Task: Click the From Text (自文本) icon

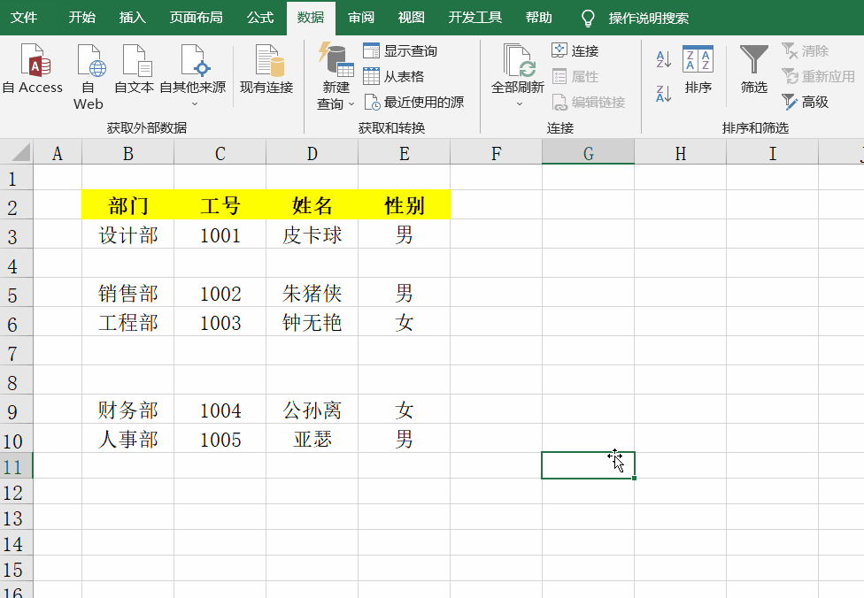Action: pyautogui.click(x=136, y=60)
